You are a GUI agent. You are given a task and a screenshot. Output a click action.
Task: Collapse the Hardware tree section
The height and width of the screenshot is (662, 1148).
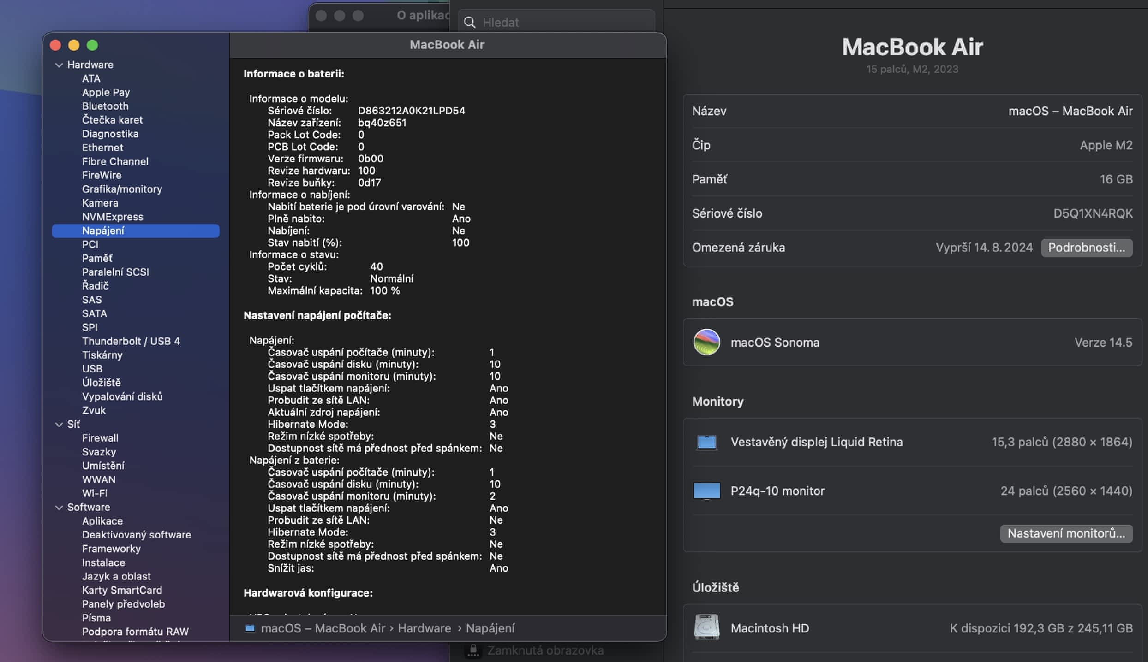coord(59,65)
